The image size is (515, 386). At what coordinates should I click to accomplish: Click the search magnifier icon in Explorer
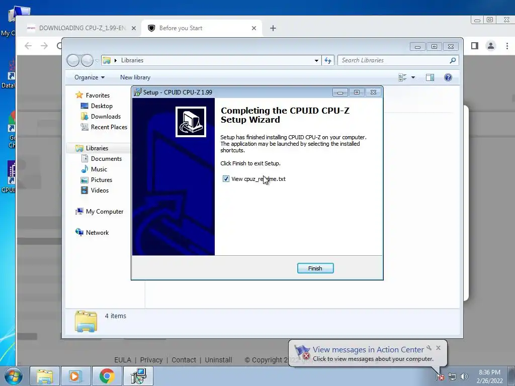click(453, 60)
